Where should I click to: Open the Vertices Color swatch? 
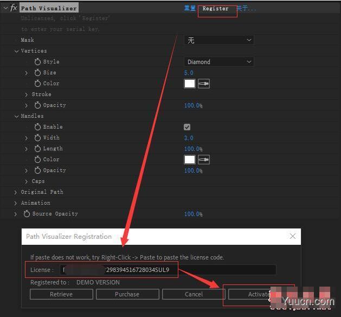click(x=190, y=84)
